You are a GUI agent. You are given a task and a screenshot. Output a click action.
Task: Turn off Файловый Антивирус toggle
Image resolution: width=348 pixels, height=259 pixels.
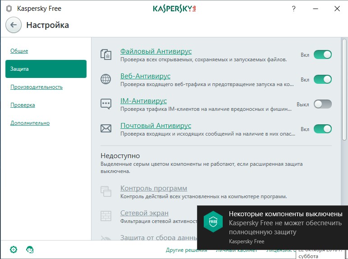tap(322, 55)
